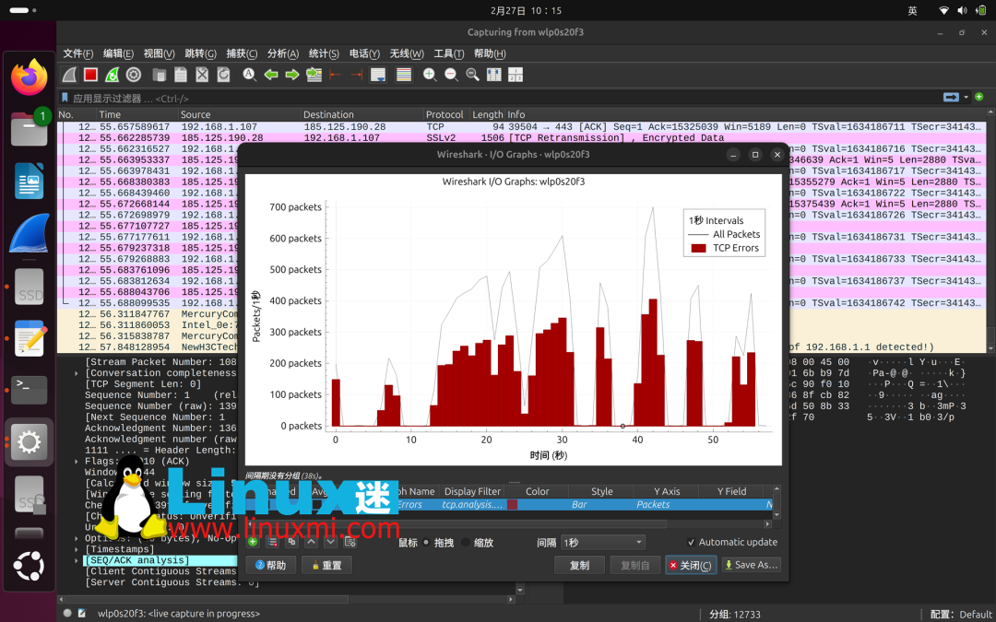This screenshot has width=996, height=622.
Task: Open the 统计(S) menu
Action: (324, 54)
